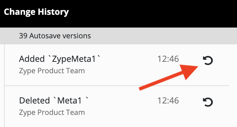The height and width of the screenshot is (127, 237).
Task: Restore the Deleted `Meta1` version
Action: 208,102
